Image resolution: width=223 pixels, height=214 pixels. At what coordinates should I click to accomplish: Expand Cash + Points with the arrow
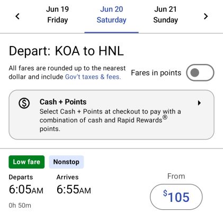(199, 103)
